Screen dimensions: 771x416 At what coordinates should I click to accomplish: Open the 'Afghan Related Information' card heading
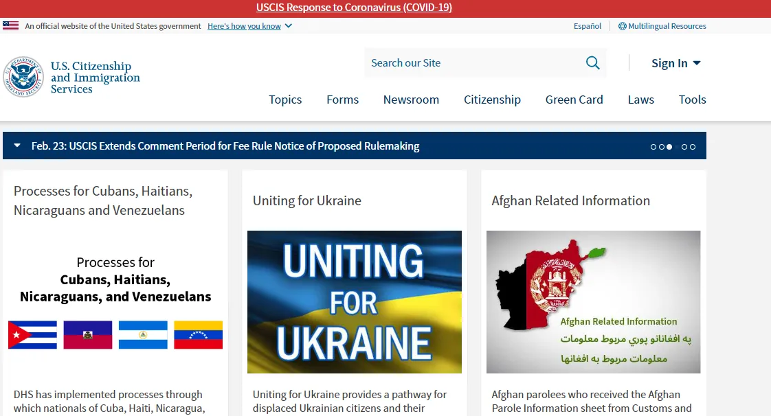click(x=571, y=200)
